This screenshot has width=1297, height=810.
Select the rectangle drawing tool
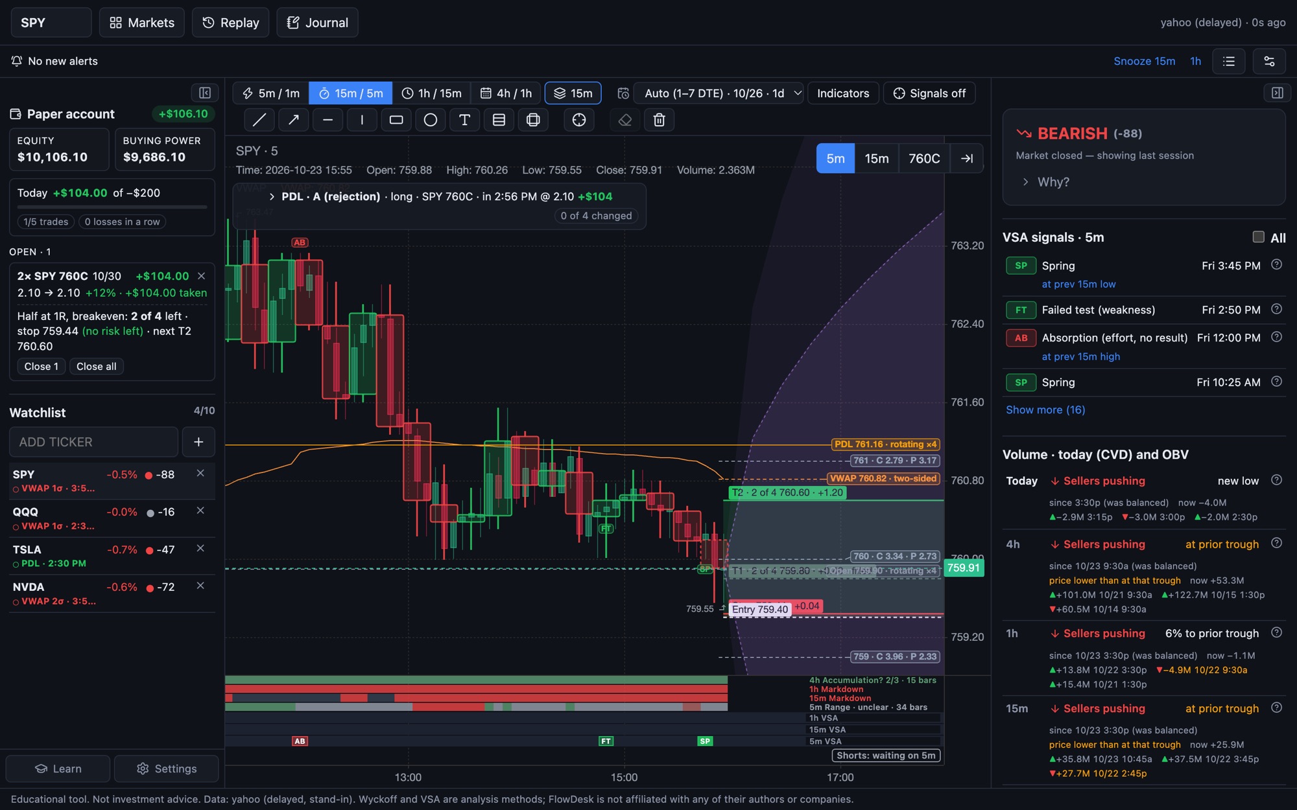[x=396, y=120]
